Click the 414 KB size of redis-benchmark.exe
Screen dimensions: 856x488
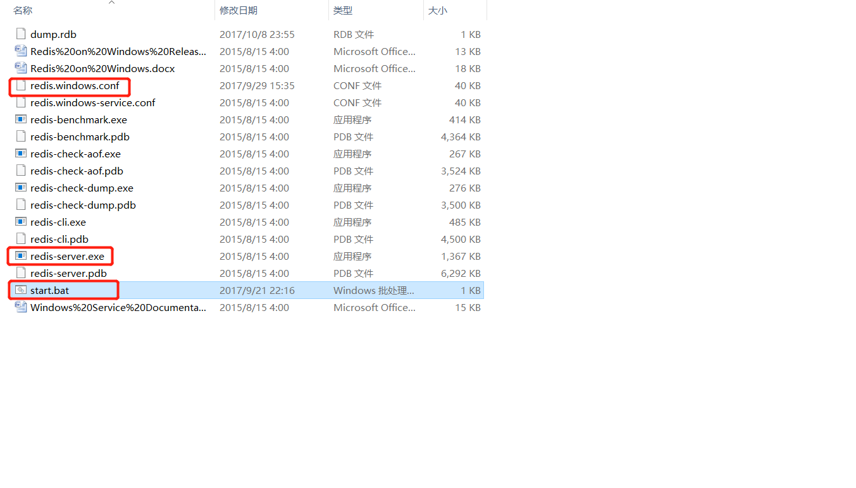[x=465, y=119]
